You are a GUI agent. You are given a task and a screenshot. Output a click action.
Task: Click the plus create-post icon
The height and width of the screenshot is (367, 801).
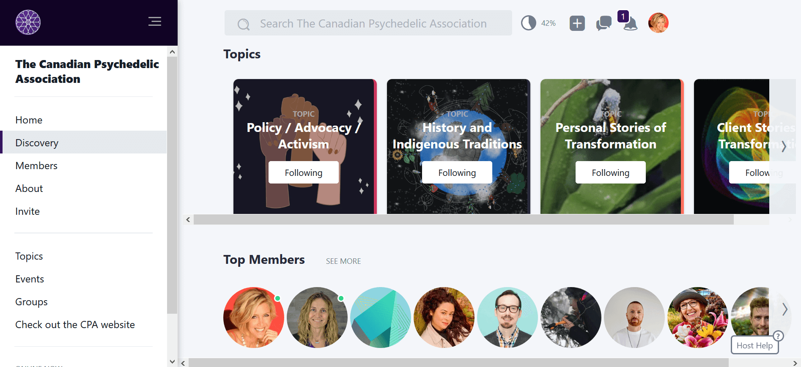pos(577,23)
